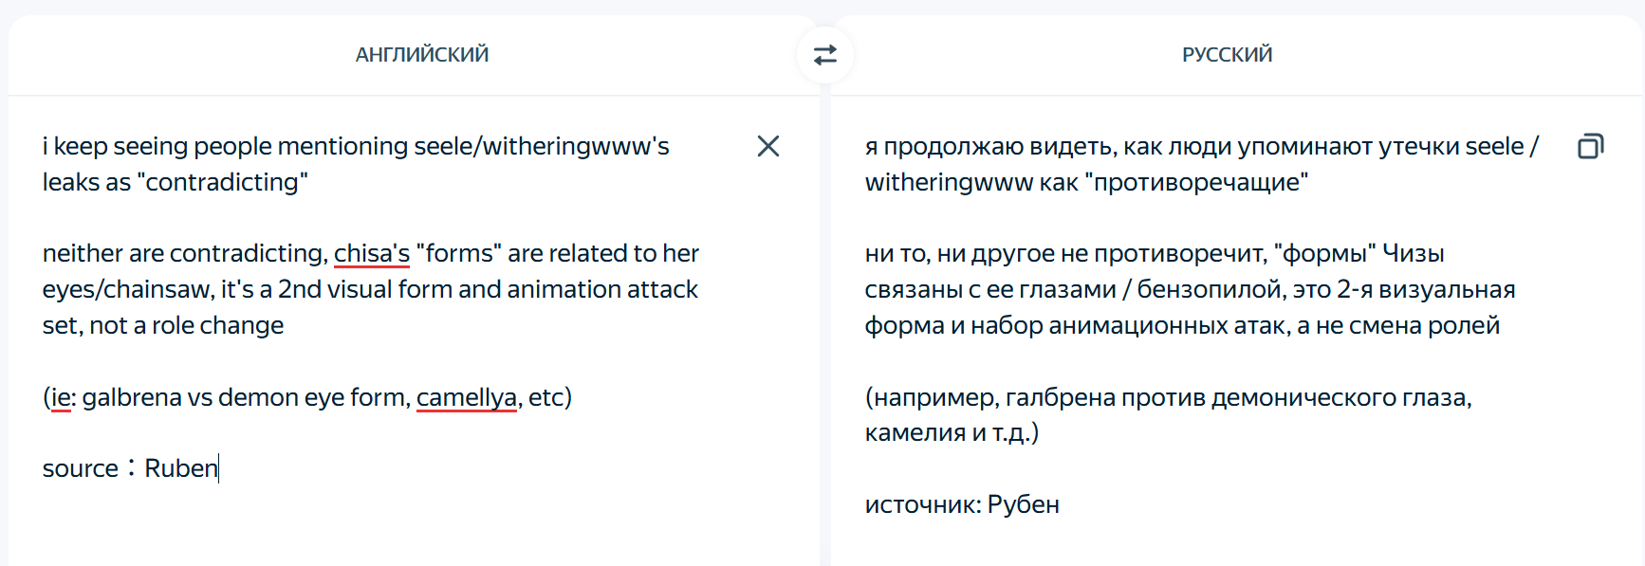Click the underlined word "chisa's" in source text
This screenshot has width=1645, height=566.
coord(371,254)
